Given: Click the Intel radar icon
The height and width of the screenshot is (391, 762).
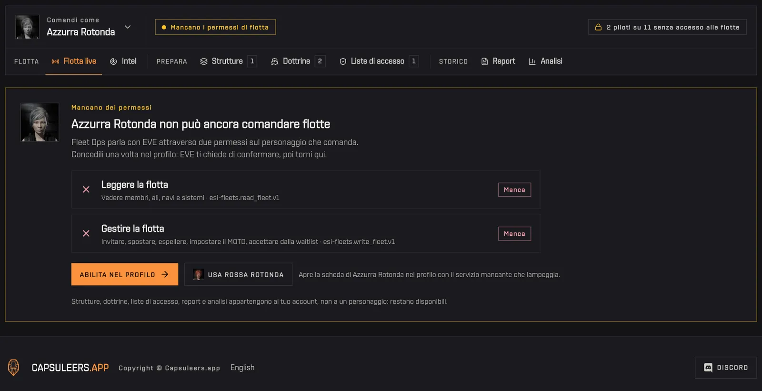Looking at the screenshot, I should pos(113,61).
